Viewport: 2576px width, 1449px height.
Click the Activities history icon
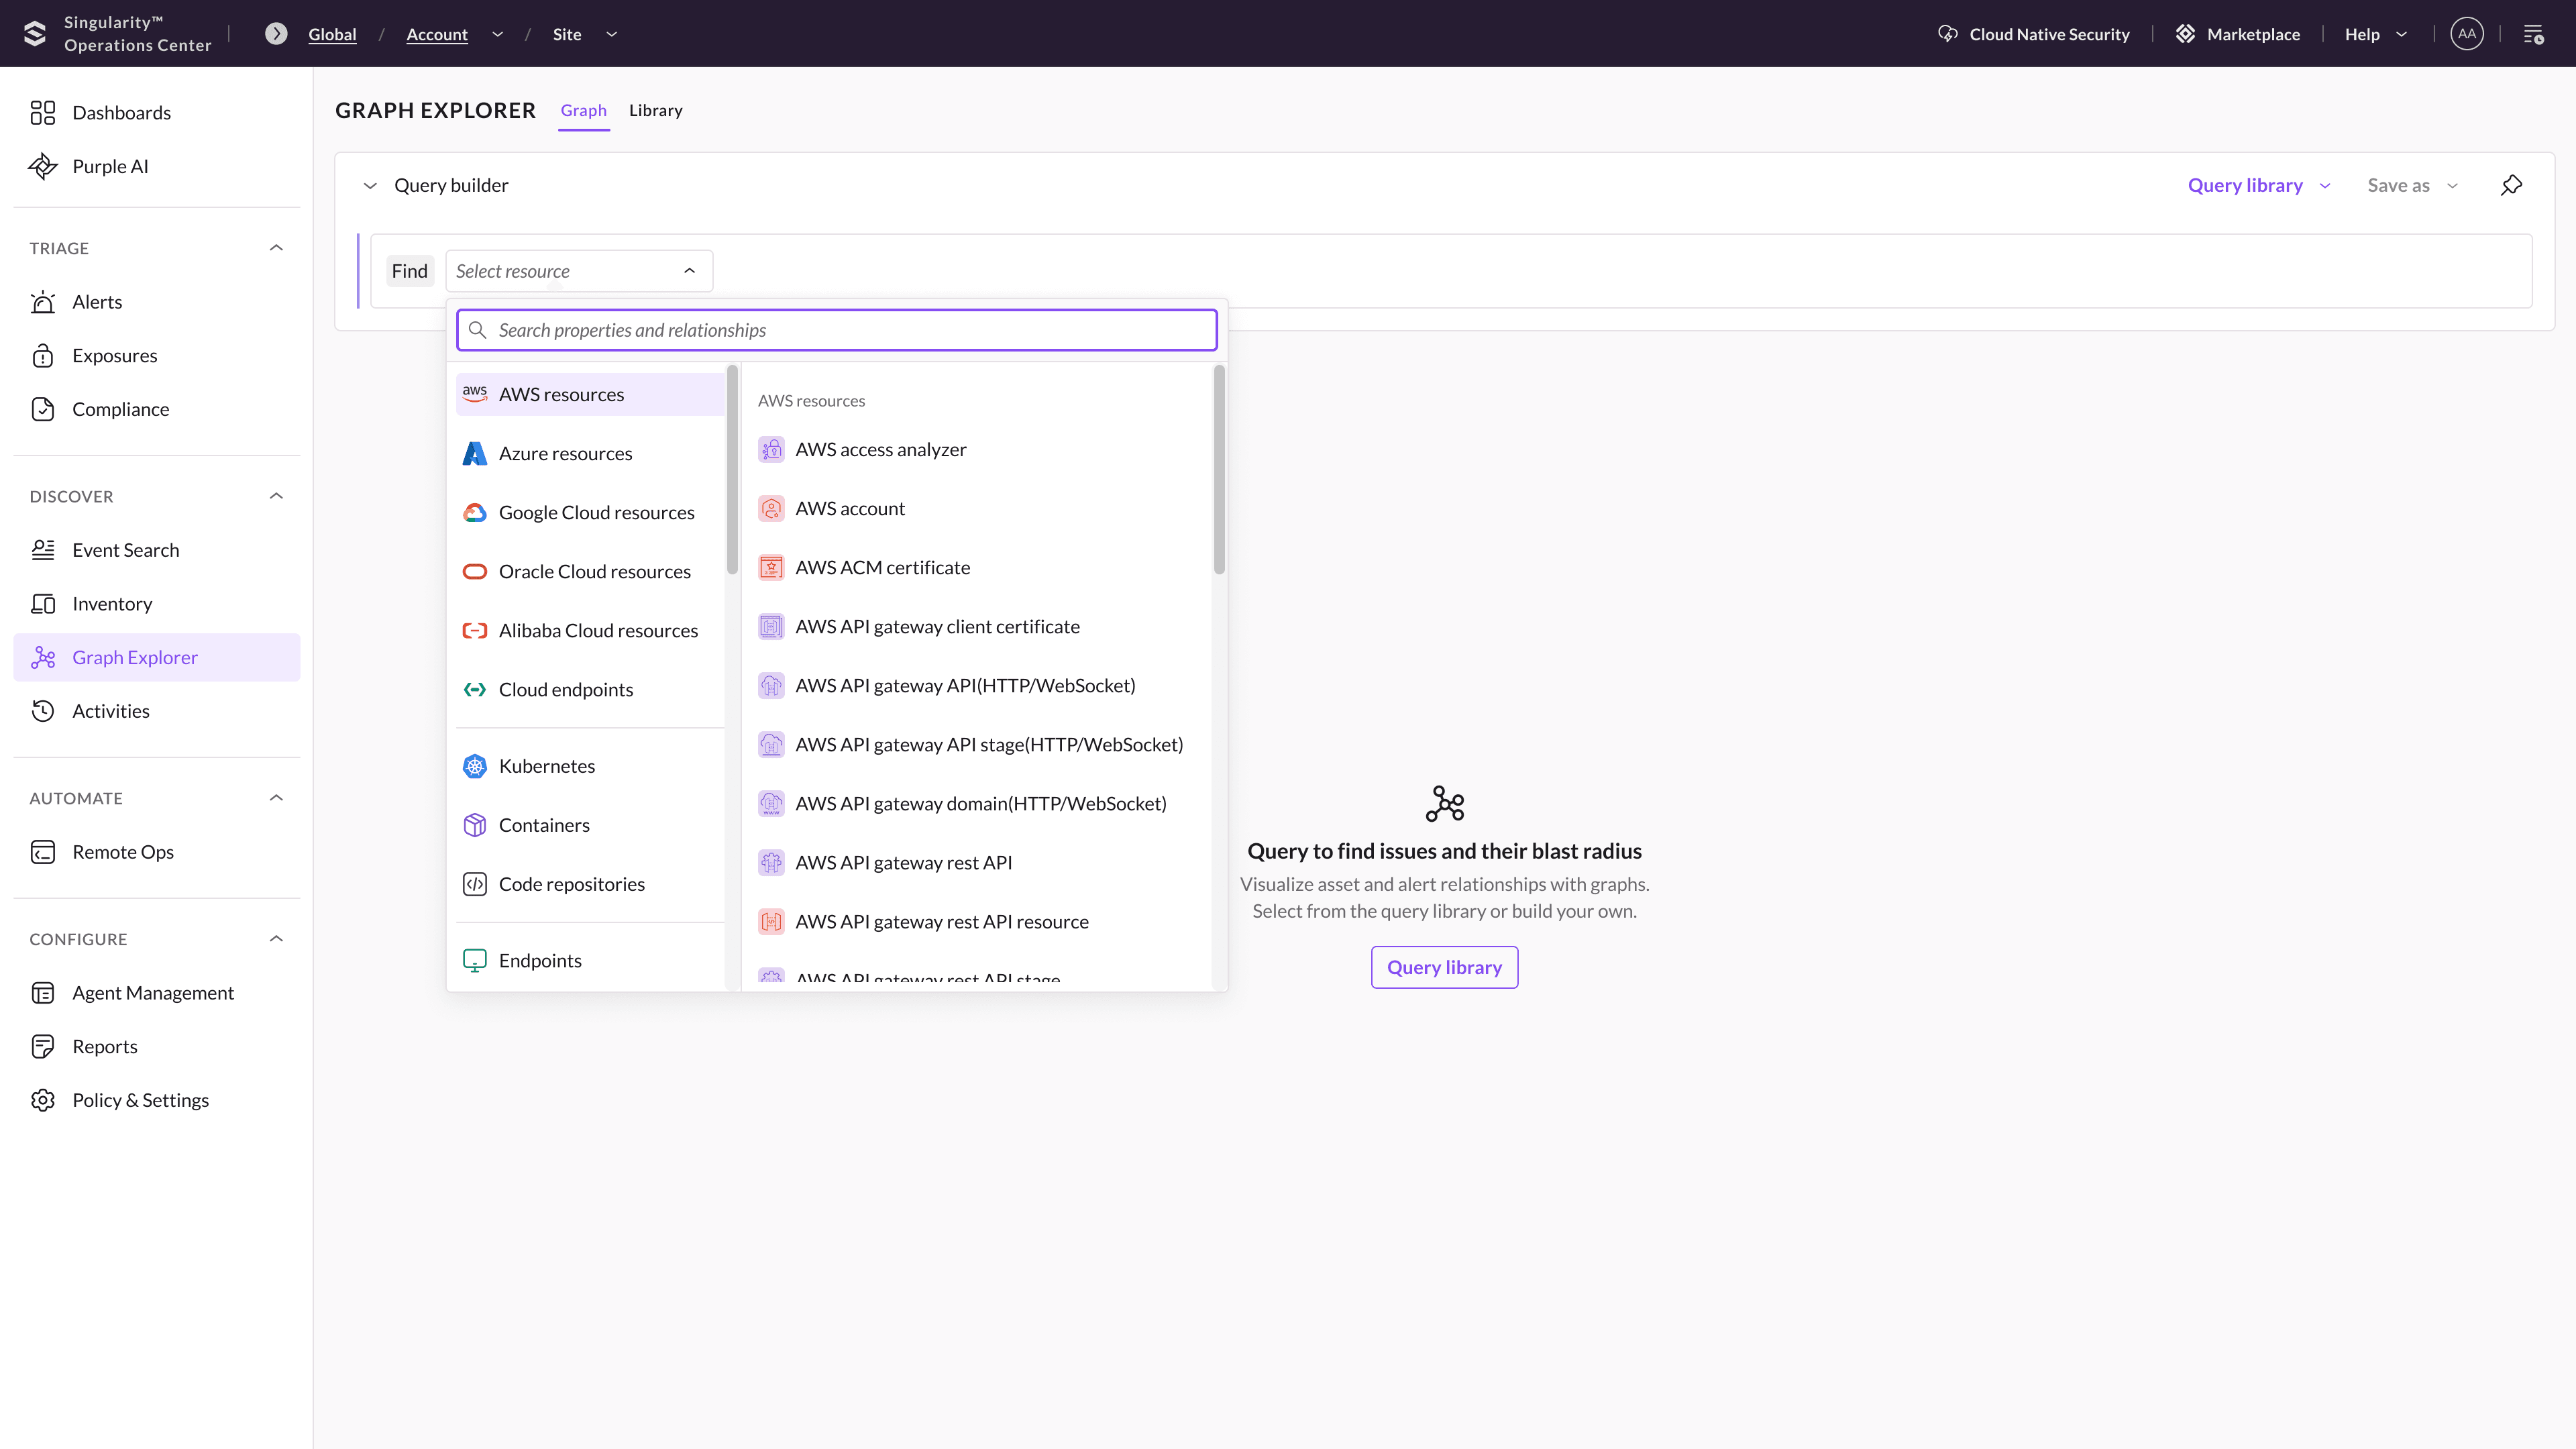pyautogui.click(x=43, y=712)
